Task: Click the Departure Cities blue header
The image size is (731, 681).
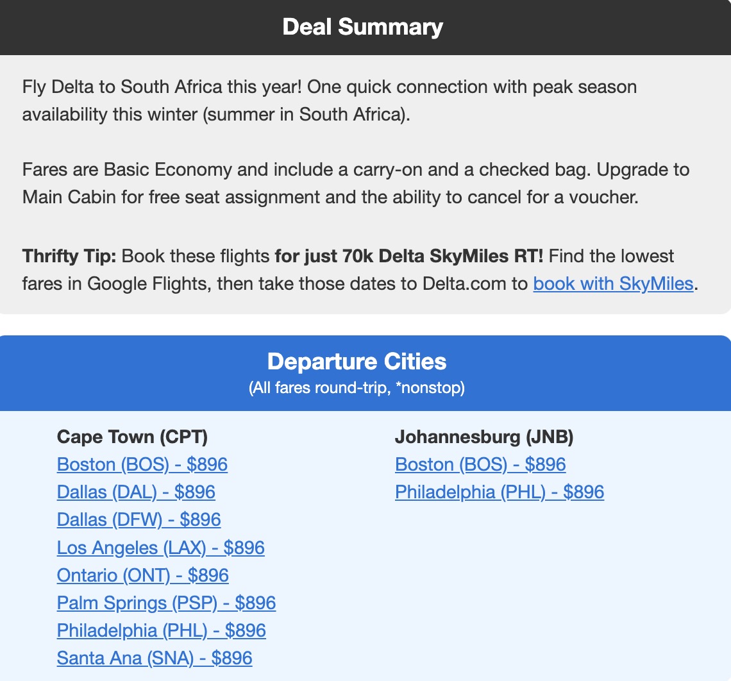Action: pos(357,361)
